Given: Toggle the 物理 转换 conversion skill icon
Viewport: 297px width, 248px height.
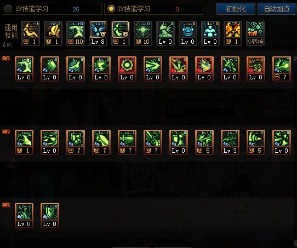Looking at the screenshot, I should click(x=255, y=33).
